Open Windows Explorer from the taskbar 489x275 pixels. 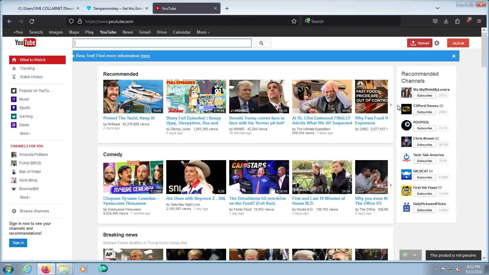click(x=64, y=269)
